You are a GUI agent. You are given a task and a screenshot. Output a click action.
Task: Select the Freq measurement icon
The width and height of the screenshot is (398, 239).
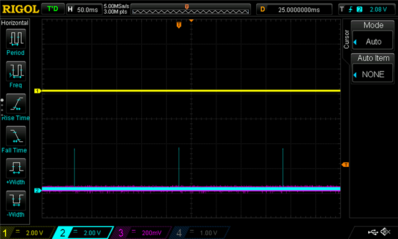16,71
